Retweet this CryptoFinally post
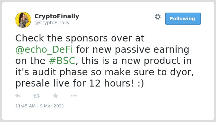The height and width of the screenshot is (122, 216). pos(37,96)
